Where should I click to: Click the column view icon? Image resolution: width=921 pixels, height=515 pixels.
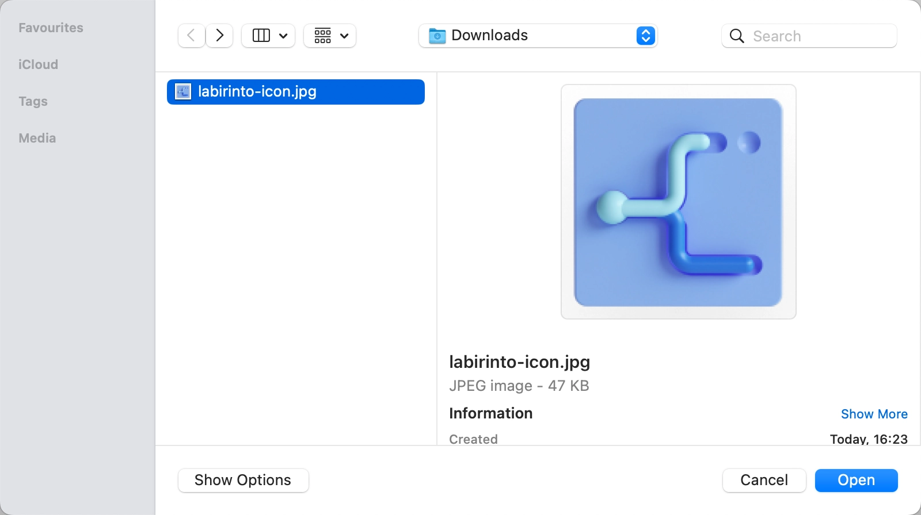pyautogui.click(x=261, y=36)
